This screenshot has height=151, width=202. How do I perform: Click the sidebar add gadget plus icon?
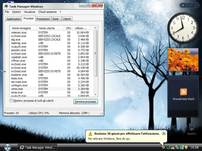point(183,5)
